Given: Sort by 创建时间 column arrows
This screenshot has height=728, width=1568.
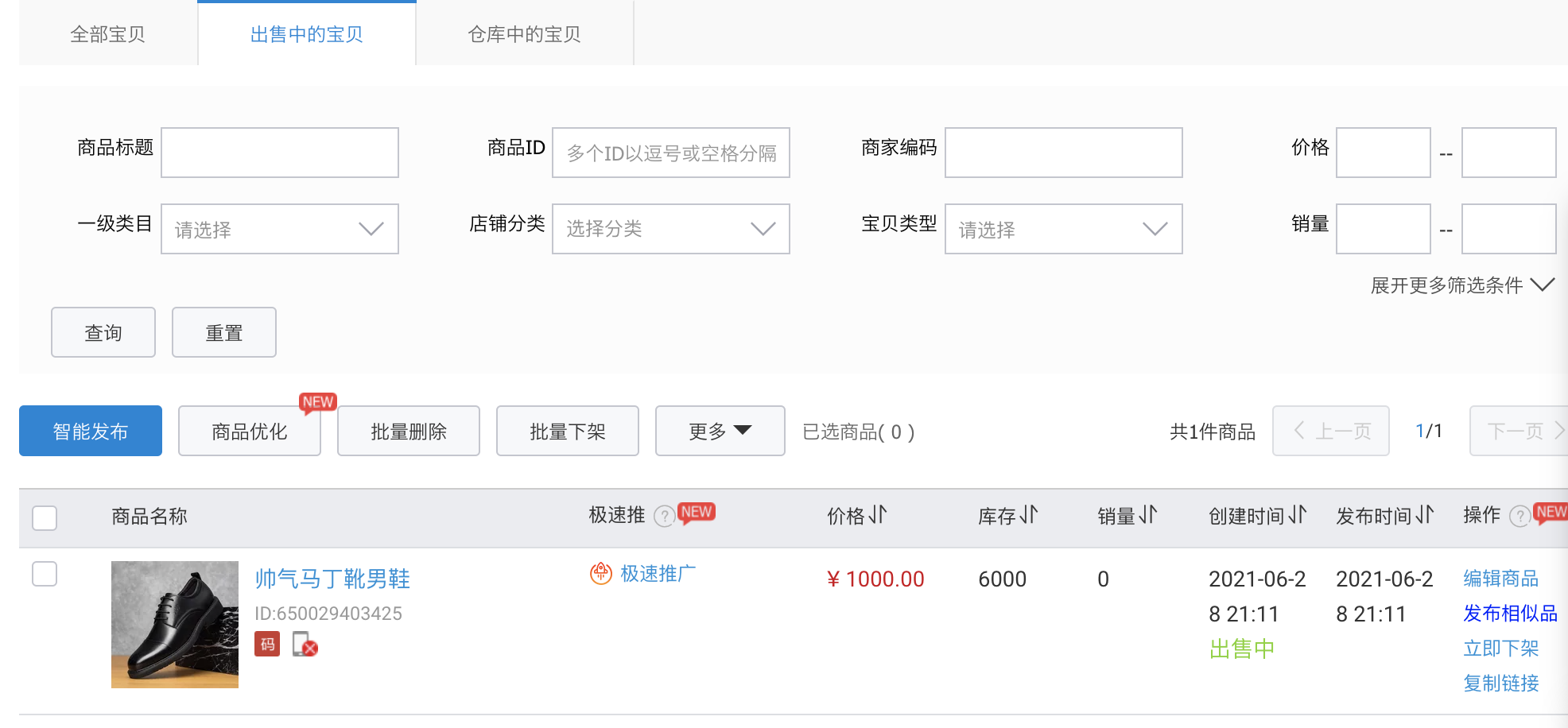Looking at the screenshot, I should (x=1298, y=515).
